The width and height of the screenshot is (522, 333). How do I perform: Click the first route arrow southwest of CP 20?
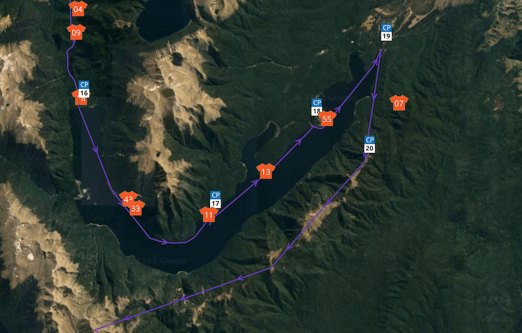click(329, 202)
